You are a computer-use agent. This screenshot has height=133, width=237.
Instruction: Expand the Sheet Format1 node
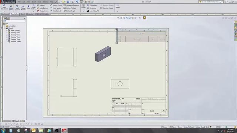(x=7, y=30)
